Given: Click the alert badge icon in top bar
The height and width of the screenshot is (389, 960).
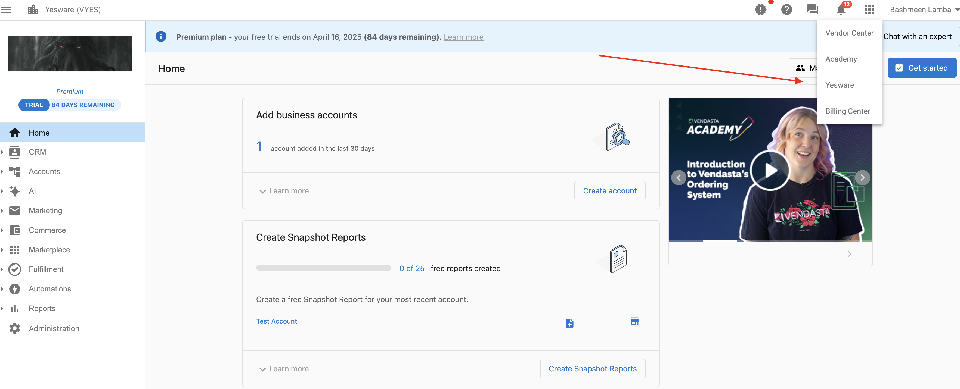Looking at the screenshot, I should point(761,10).
